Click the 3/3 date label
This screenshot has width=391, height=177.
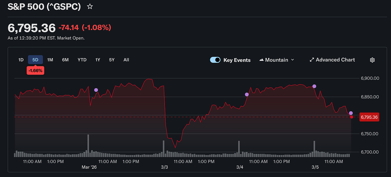pos(164,167)
